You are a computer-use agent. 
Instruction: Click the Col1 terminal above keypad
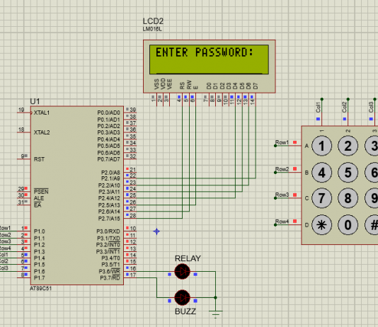319,108
